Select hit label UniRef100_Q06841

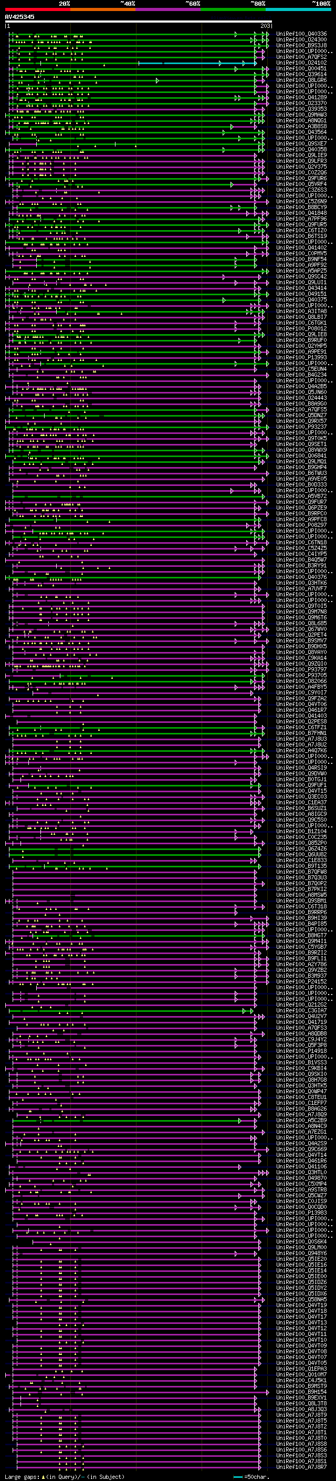pos(301,456)
